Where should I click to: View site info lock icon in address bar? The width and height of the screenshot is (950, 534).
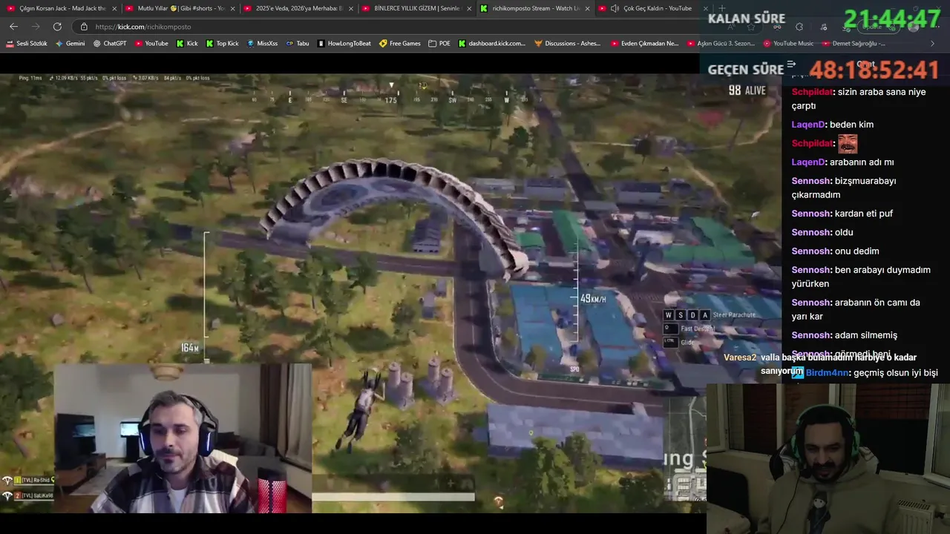[x=84, y=27]
